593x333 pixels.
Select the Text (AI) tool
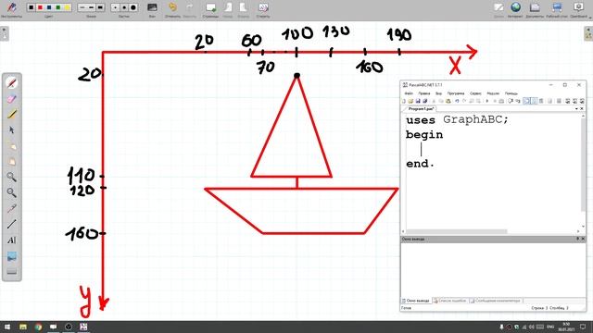[12, 240]
